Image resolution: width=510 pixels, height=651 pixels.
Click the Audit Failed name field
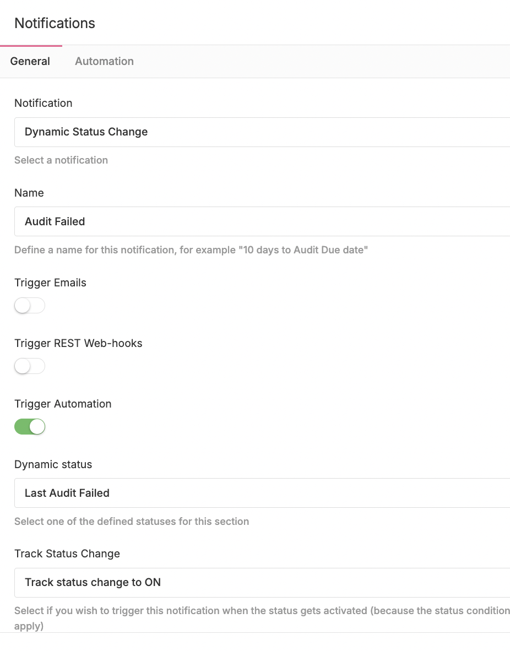tap(262, 221)
